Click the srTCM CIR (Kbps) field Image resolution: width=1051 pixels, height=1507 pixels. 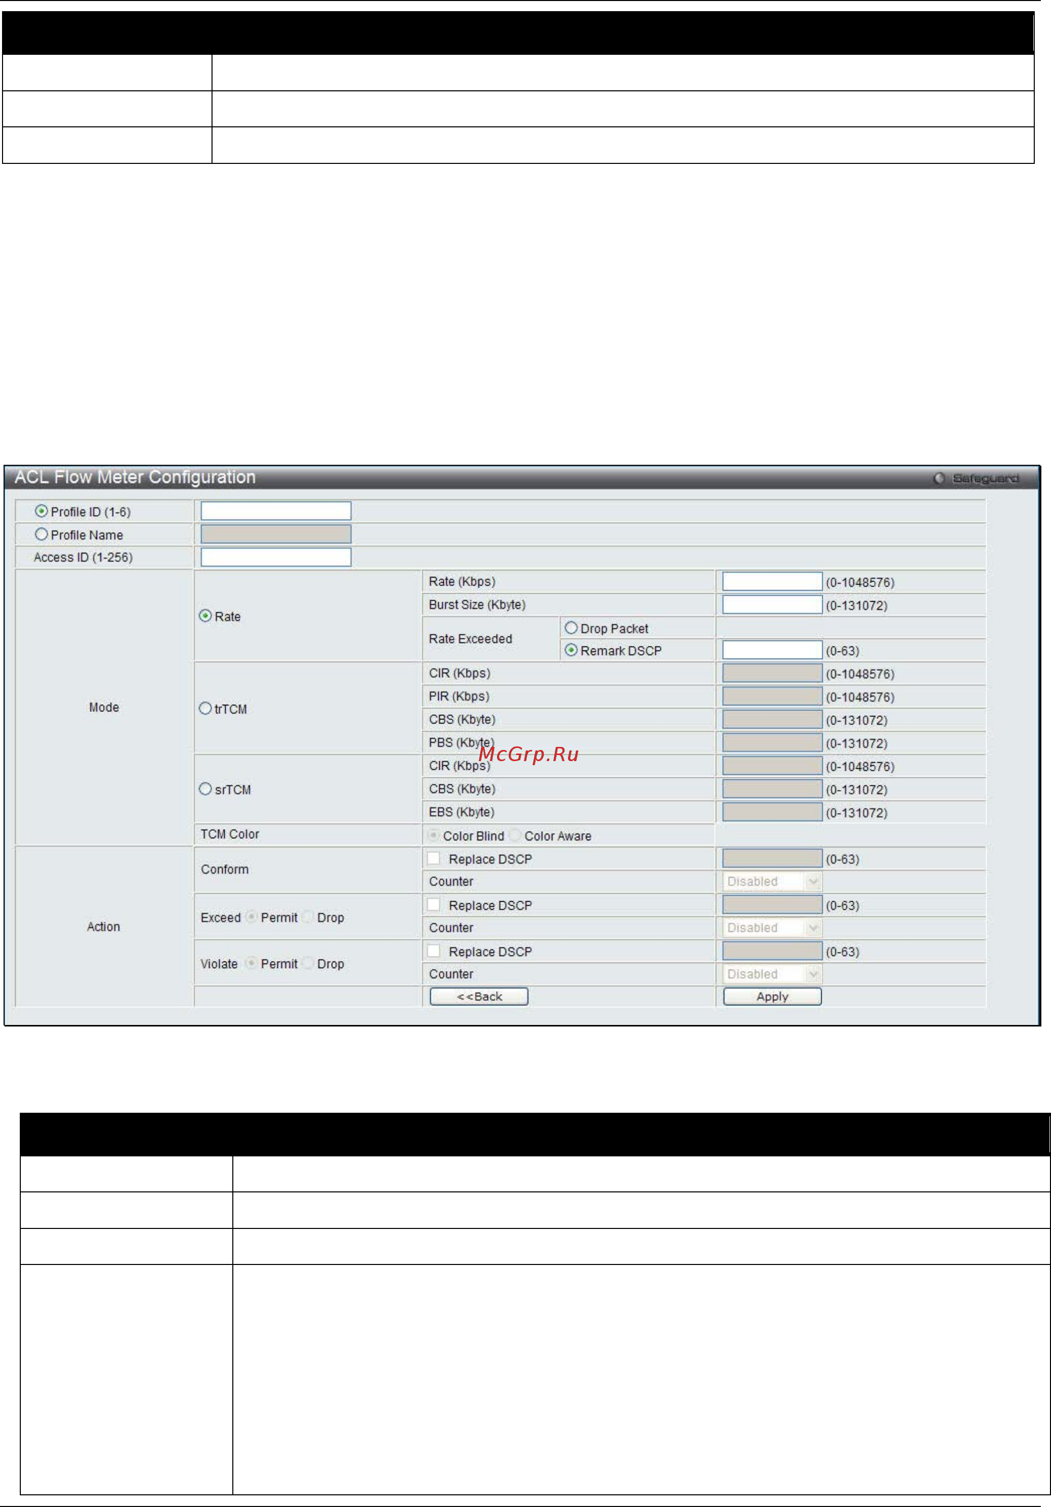[772, 766]
